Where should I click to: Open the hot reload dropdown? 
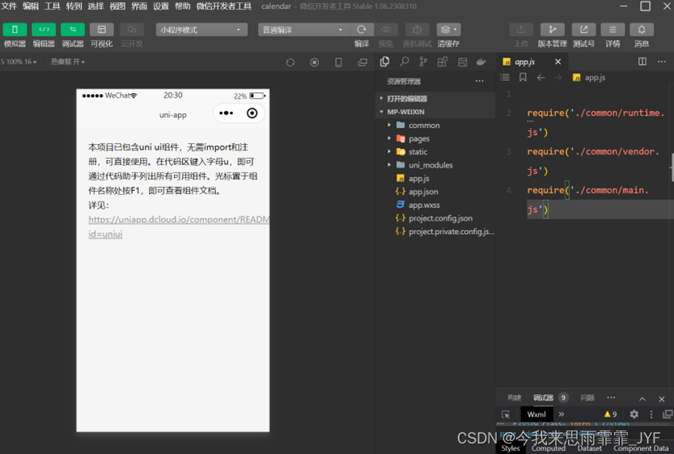[x=68, y=62]
